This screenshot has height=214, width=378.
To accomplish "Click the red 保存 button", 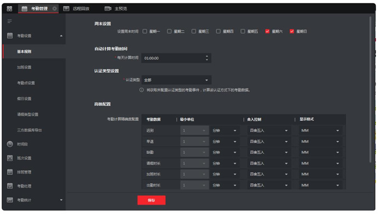I will click(x=151, y=200).
